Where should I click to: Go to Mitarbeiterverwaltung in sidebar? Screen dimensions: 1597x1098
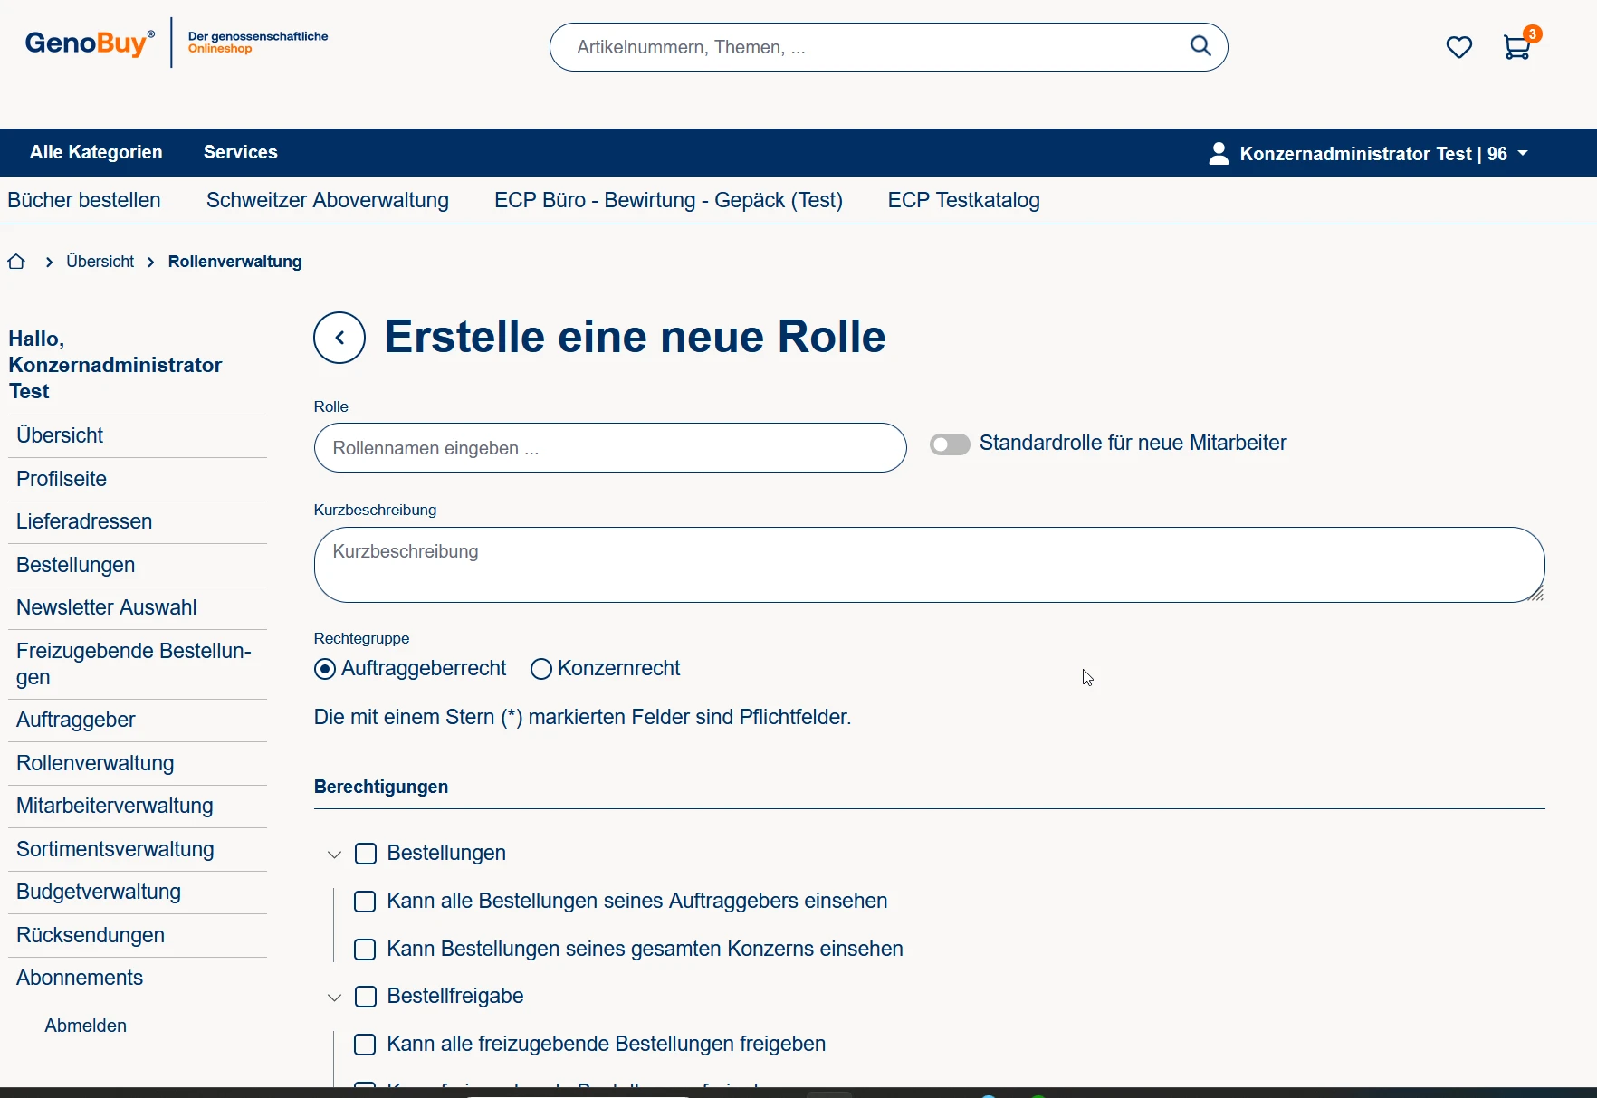(x=115, y=806)
